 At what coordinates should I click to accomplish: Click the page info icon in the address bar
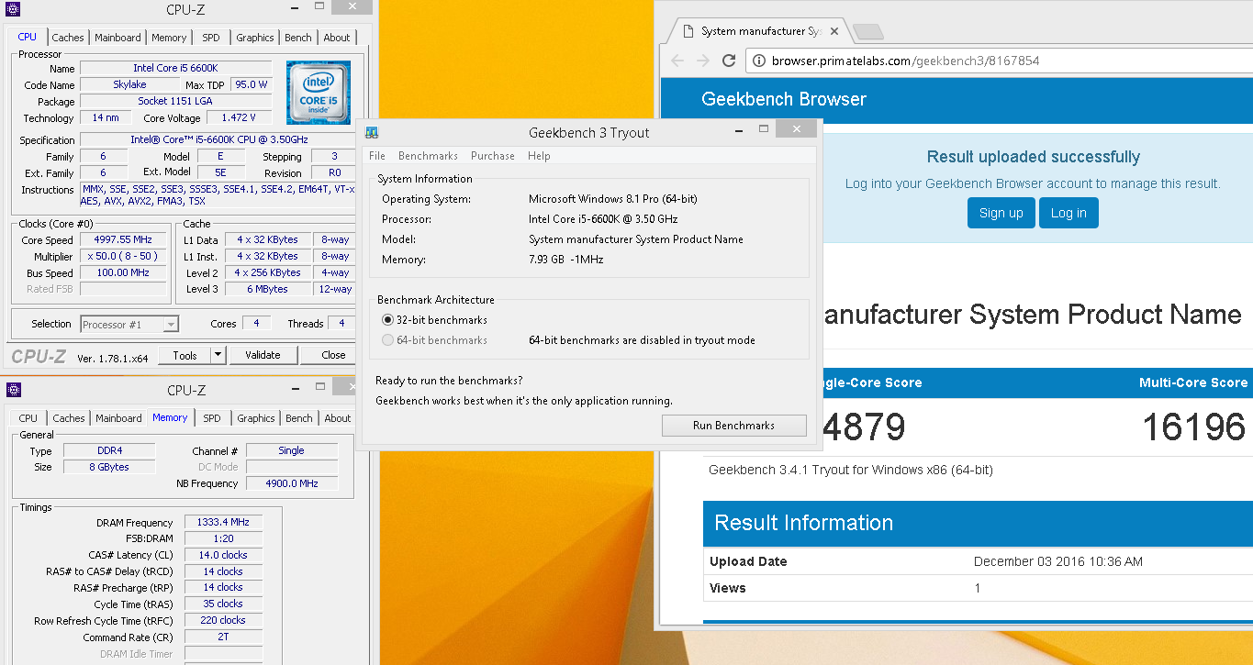tap(760, 61)
